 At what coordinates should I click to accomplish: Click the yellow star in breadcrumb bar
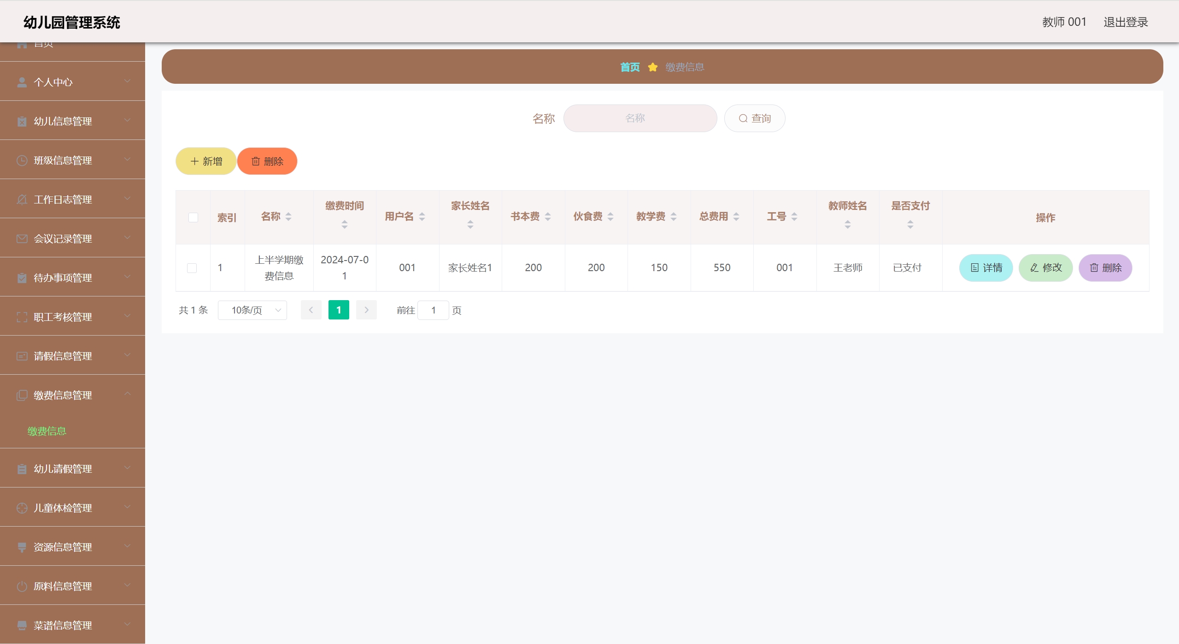click(x=652, y=67)
